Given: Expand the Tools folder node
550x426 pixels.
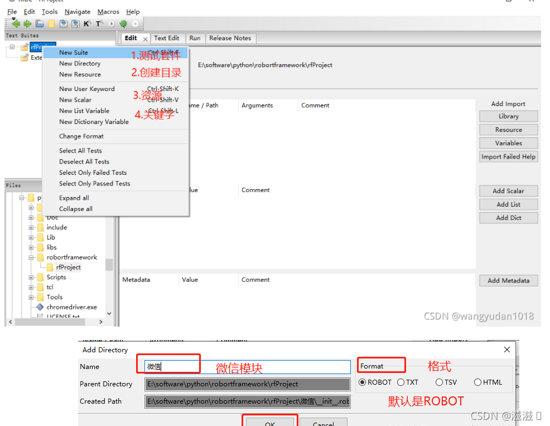Looking at the screenshot, I should 31,298.
